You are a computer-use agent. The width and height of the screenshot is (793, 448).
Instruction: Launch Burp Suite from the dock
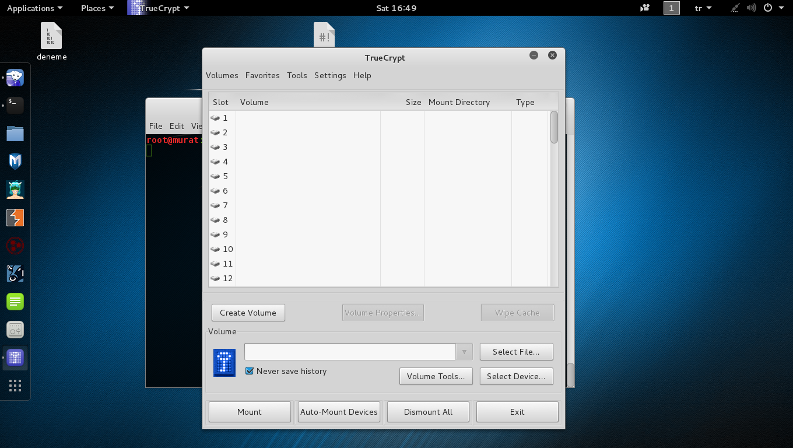click(x=15, y=218)
